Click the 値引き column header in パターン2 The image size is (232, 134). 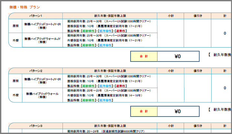197,70
